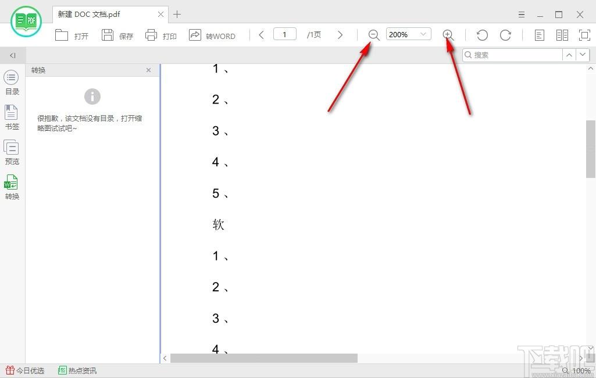Open 今日优选 in status bar
This screenshot has width=596, height=378.
(25, 370)
